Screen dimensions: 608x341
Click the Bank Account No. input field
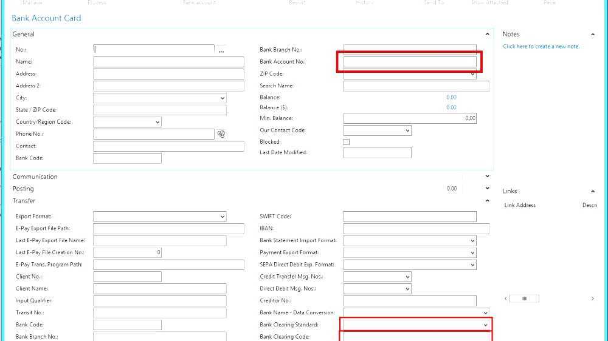click(410, 61)
